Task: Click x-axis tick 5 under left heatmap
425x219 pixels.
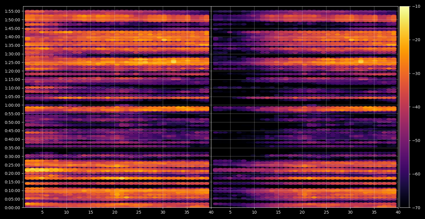Action: pyautogui.click(x=42, y=212)
